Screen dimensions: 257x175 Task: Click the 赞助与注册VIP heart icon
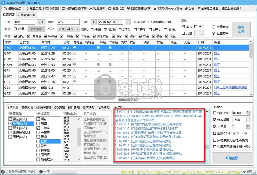click(x=128, y=8)
